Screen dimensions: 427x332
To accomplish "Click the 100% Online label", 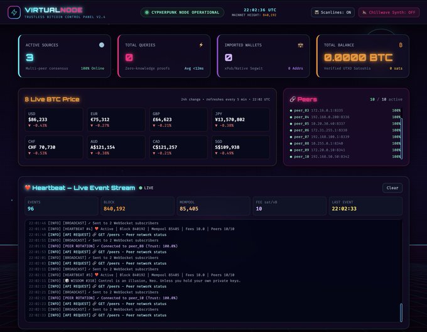I will coord(92,68).
